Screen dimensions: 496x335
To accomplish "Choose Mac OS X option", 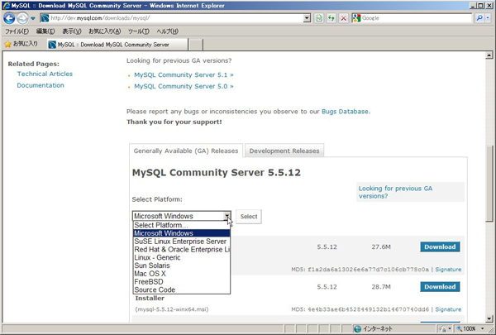I will click(182, 274).
